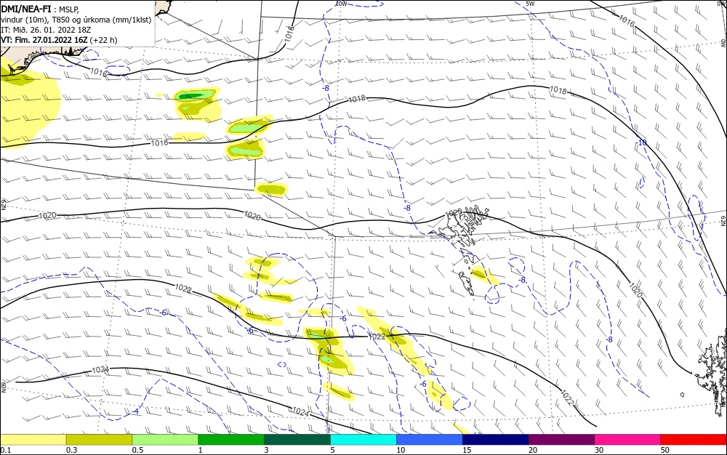
Task: Click the '5W' longitude label
Action: tap(530, 4)
